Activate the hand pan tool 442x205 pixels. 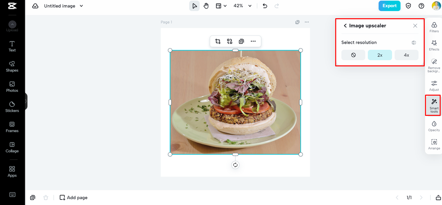pos(206,6)
